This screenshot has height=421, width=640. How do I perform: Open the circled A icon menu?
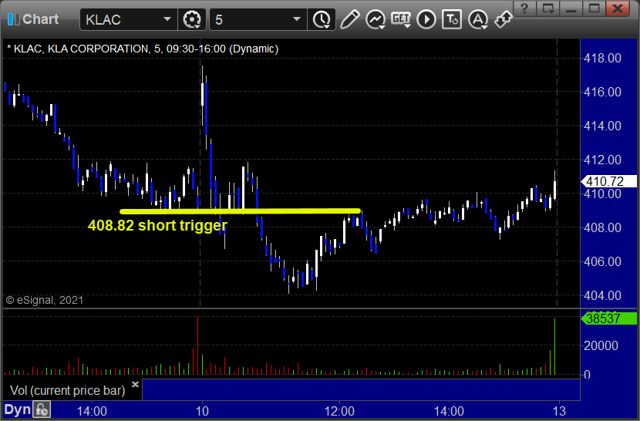477,19
